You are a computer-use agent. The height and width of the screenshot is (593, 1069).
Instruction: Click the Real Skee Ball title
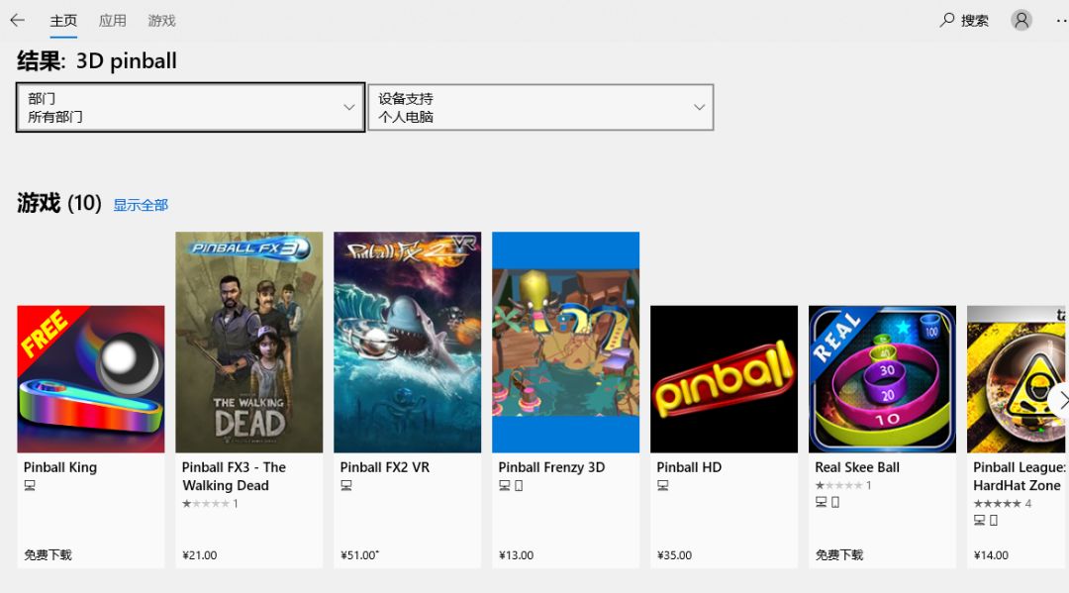coord(857,467)
